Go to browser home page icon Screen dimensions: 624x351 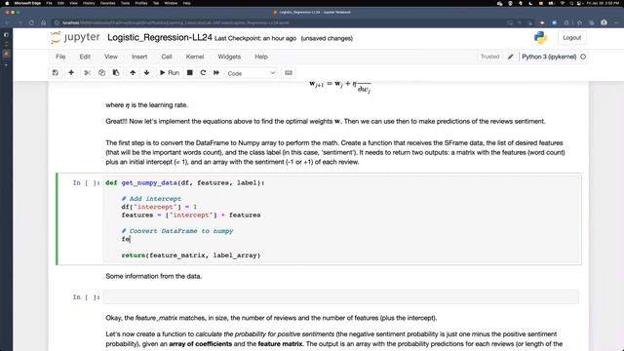click(x=43, y=22)
